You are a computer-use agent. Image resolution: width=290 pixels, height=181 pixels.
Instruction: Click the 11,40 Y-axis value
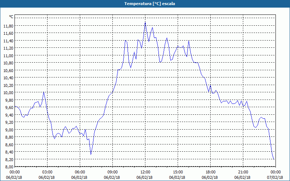coord(8,41)
